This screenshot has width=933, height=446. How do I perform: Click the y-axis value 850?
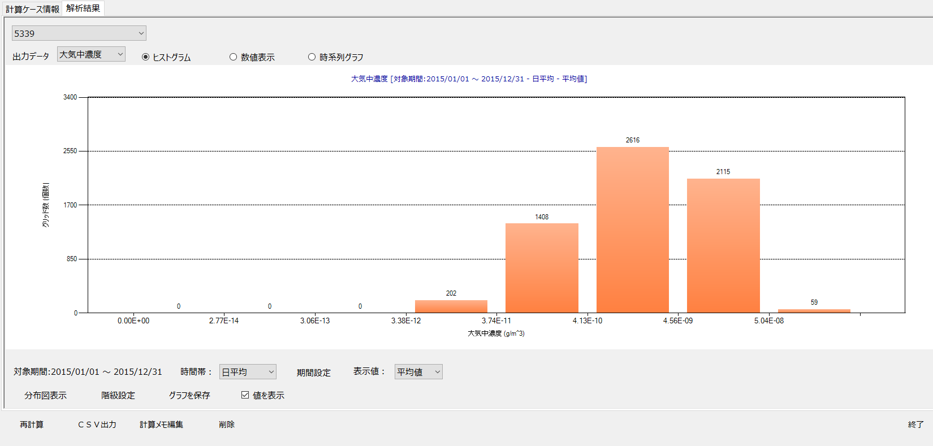(72, 259)
